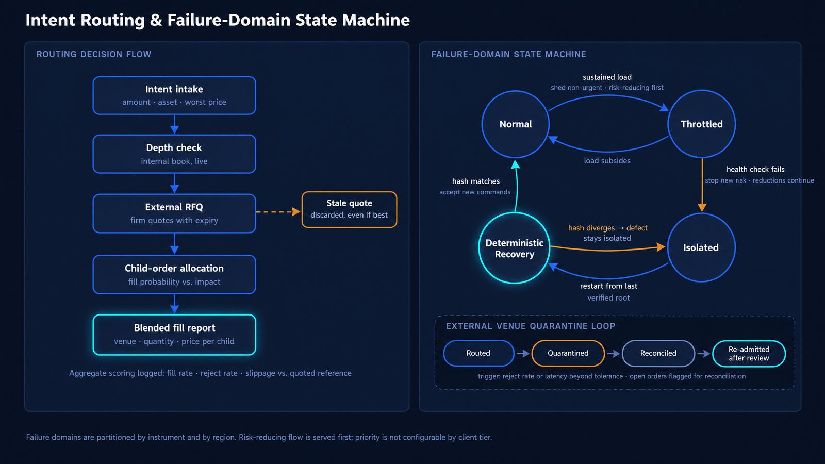Click the Routed pill

click(478, 353)
